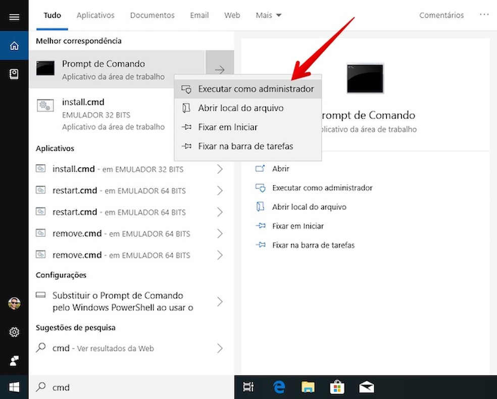Click the hamburger menu icon
The image size is (497, 399).
(14, 17)
